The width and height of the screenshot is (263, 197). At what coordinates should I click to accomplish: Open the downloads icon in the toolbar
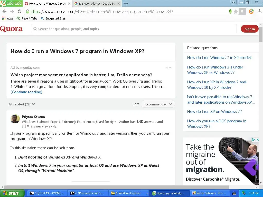[x=259, y=11]
